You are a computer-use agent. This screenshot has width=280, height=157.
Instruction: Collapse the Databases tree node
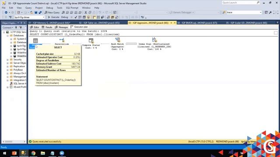point(7,35)
